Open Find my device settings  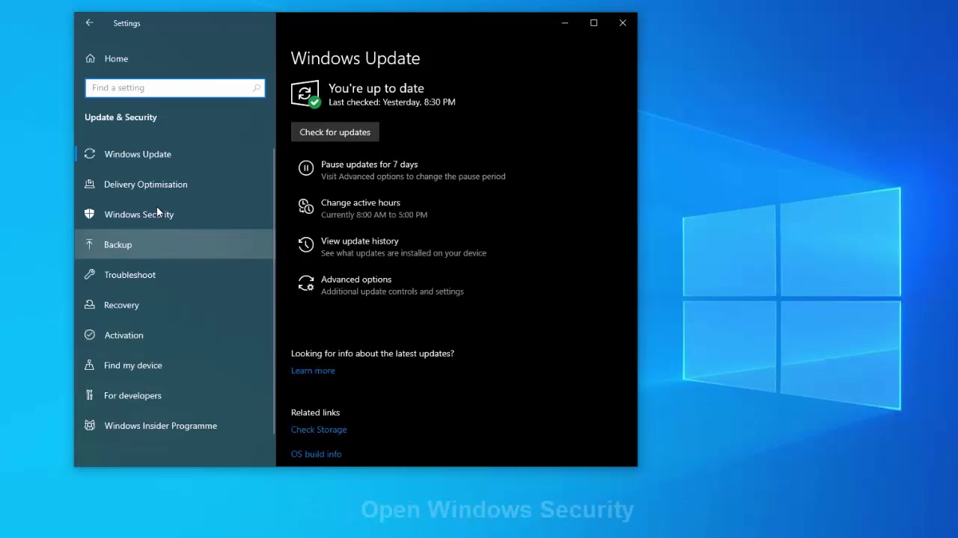click(x=174, y=365)
